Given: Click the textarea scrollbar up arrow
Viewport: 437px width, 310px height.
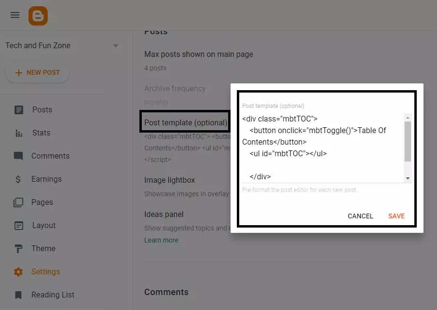Looking at the screenshot, I should [x=408, y=118].
